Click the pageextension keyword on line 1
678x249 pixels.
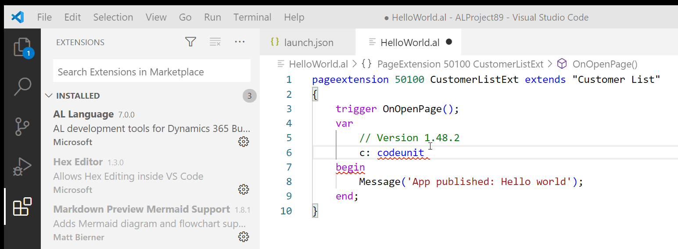point(350,79)
